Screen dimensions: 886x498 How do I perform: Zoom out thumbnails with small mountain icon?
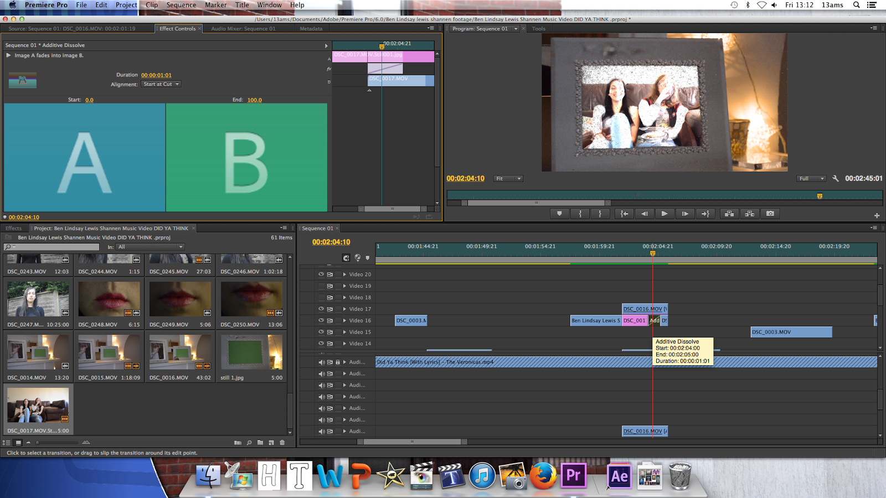28,443
